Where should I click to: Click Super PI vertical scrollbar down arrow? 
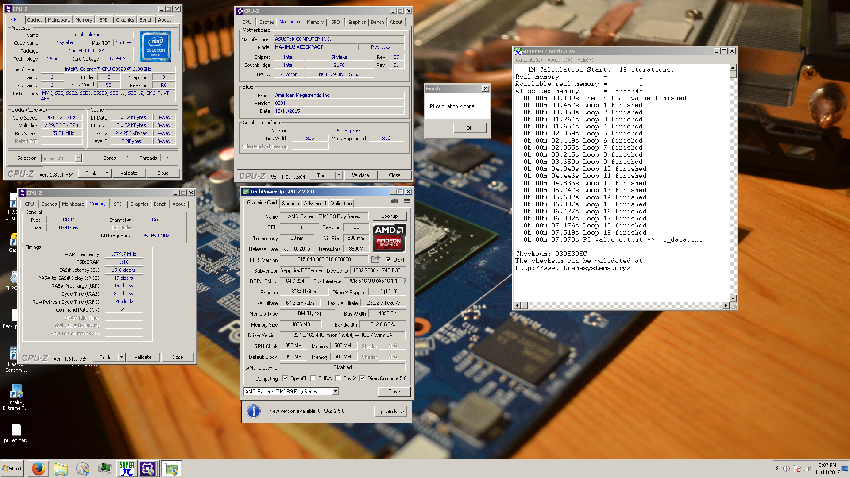[733, 299]
